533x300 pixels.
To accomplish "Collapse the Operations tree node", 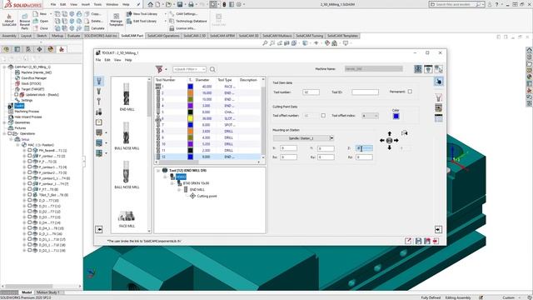I will 4,133.
